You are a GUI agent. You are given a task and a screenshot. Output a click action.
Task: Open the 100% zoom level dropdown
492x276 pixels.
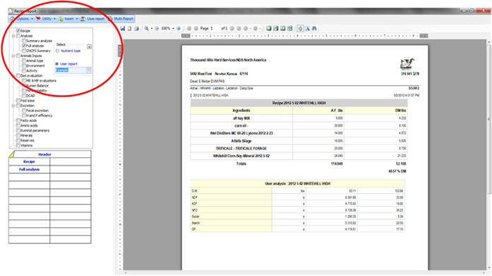[x=173, y=28]
